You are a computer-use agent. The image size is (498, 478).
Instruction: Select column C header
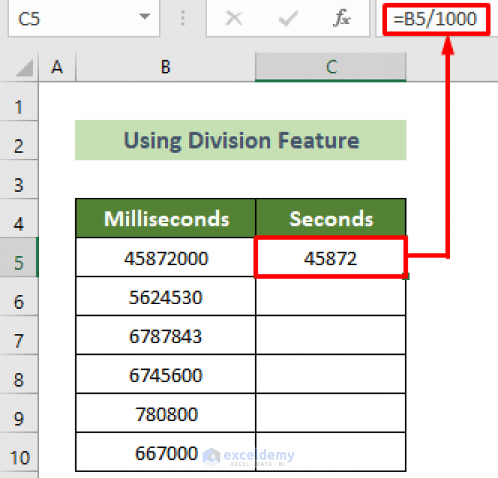point(331,67)
